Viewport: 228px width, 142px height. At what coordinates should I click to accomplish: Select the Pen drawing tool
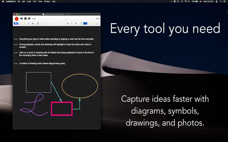pos(89,23)
